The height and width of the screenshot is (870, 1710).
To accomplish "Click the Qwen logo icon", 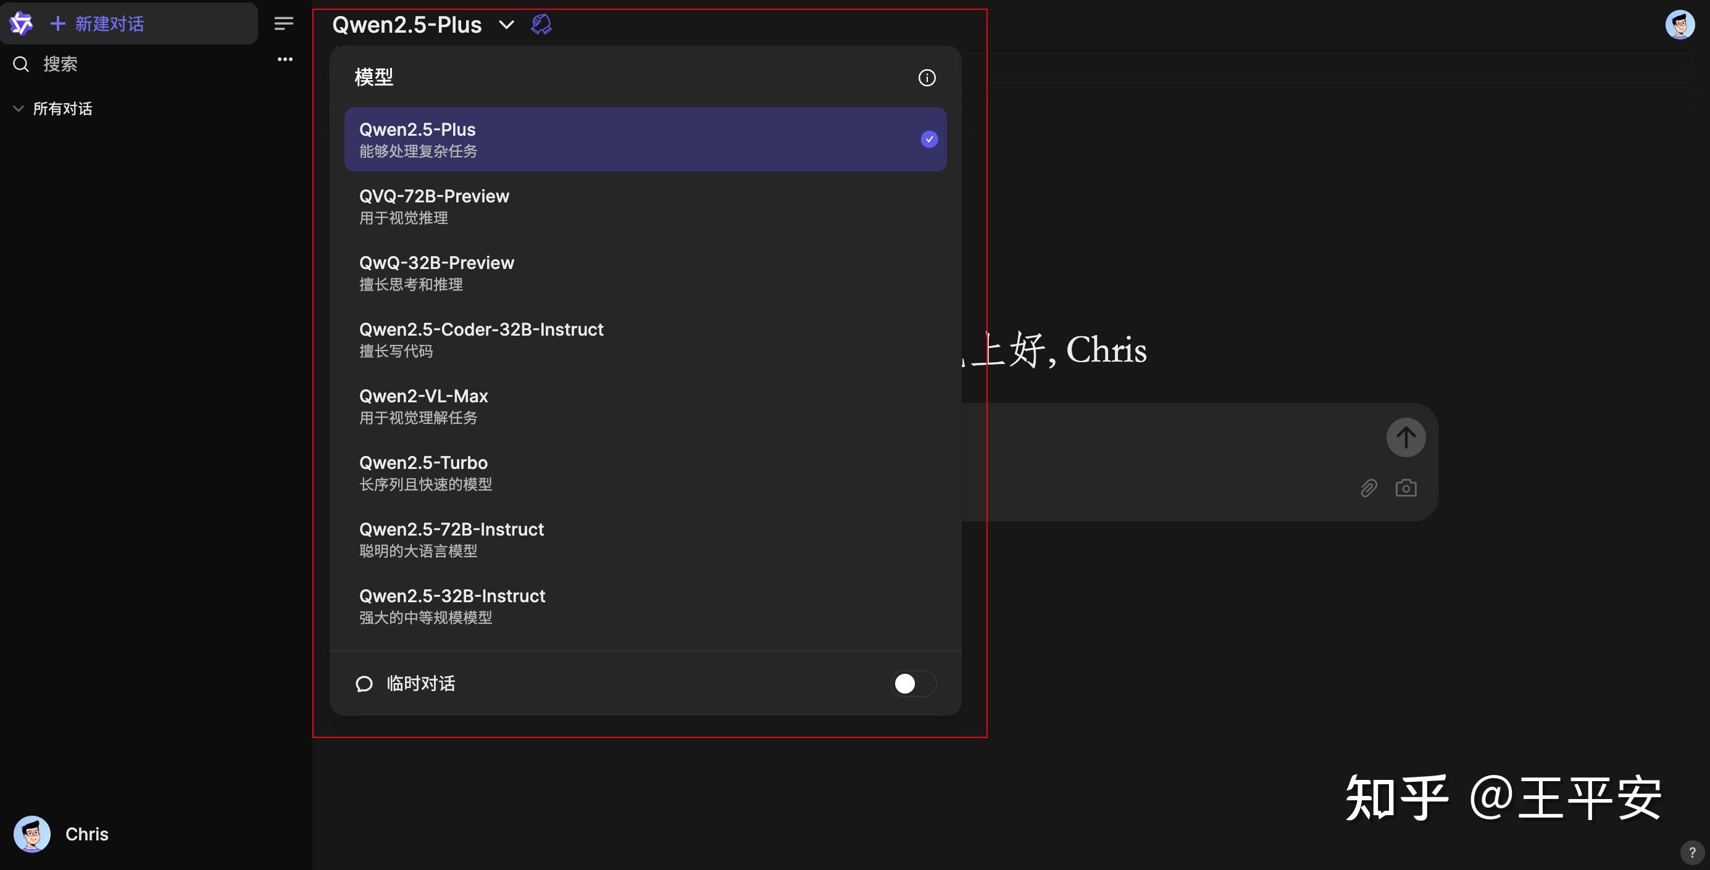I will [x=20, y=23].
